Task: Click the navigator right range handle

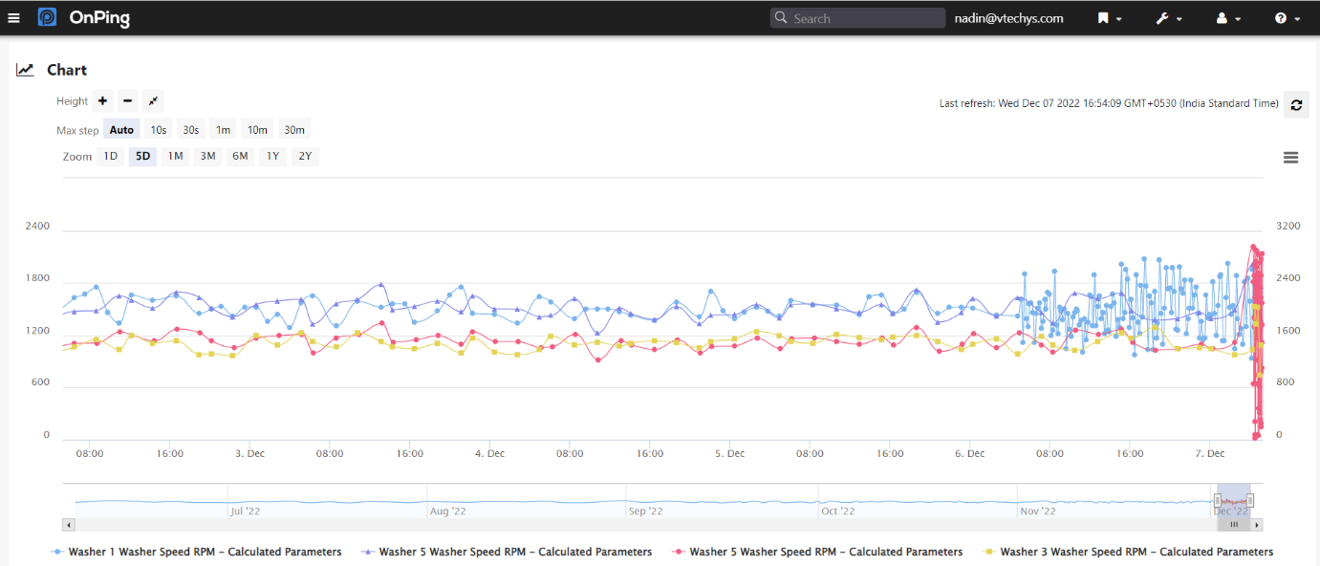Action: tap(1250, 500)
